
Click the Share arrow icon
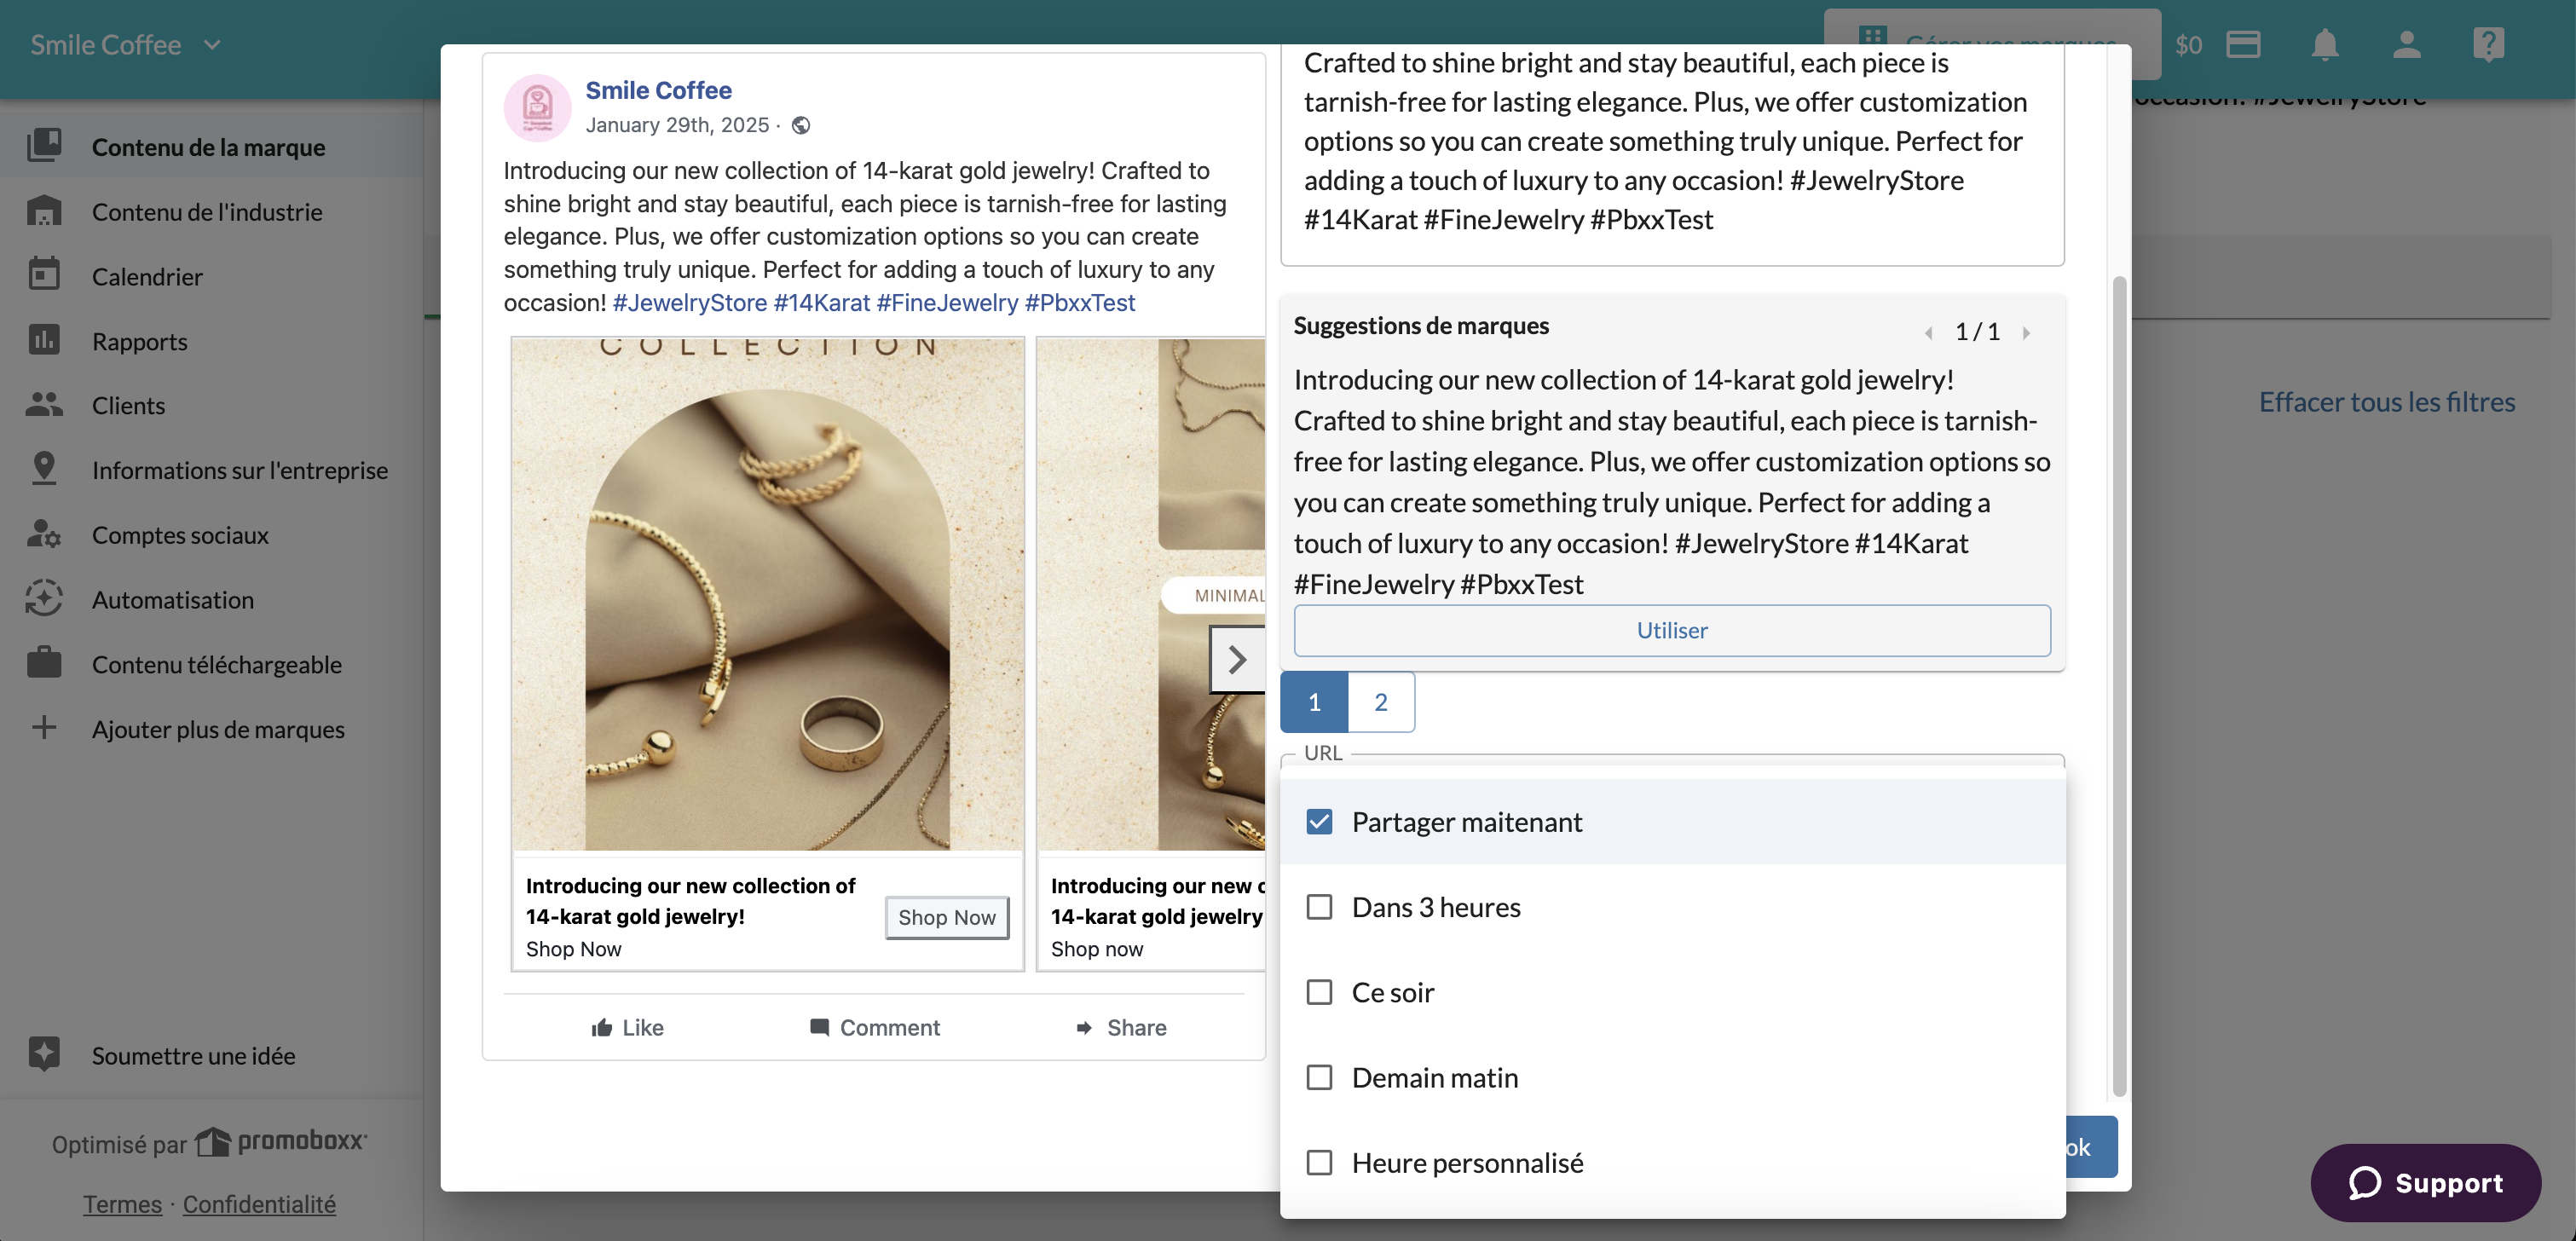click(1084, 1027)
